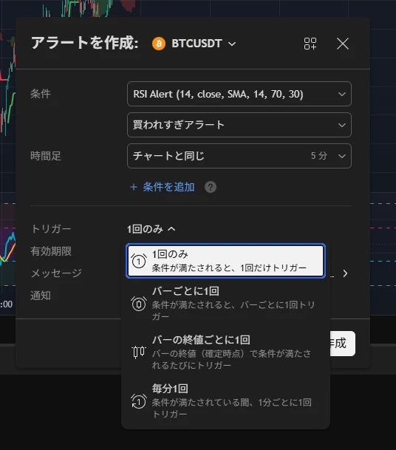The height and width of the screenshot is (450, 396).
Task: Open the RSI Alert condition dropdown
Action: click(239, 94)
